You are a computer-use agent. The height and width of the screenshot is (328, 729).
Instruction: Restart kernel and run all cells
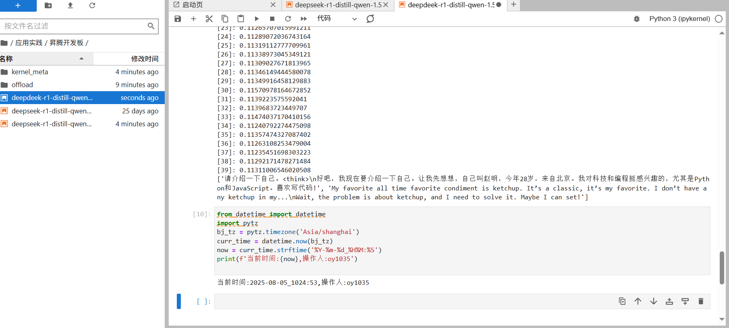coord(304,19)
